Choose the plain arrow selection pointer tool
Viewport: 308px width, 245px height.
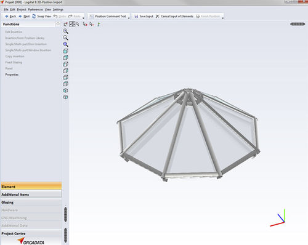coord(78,24)
